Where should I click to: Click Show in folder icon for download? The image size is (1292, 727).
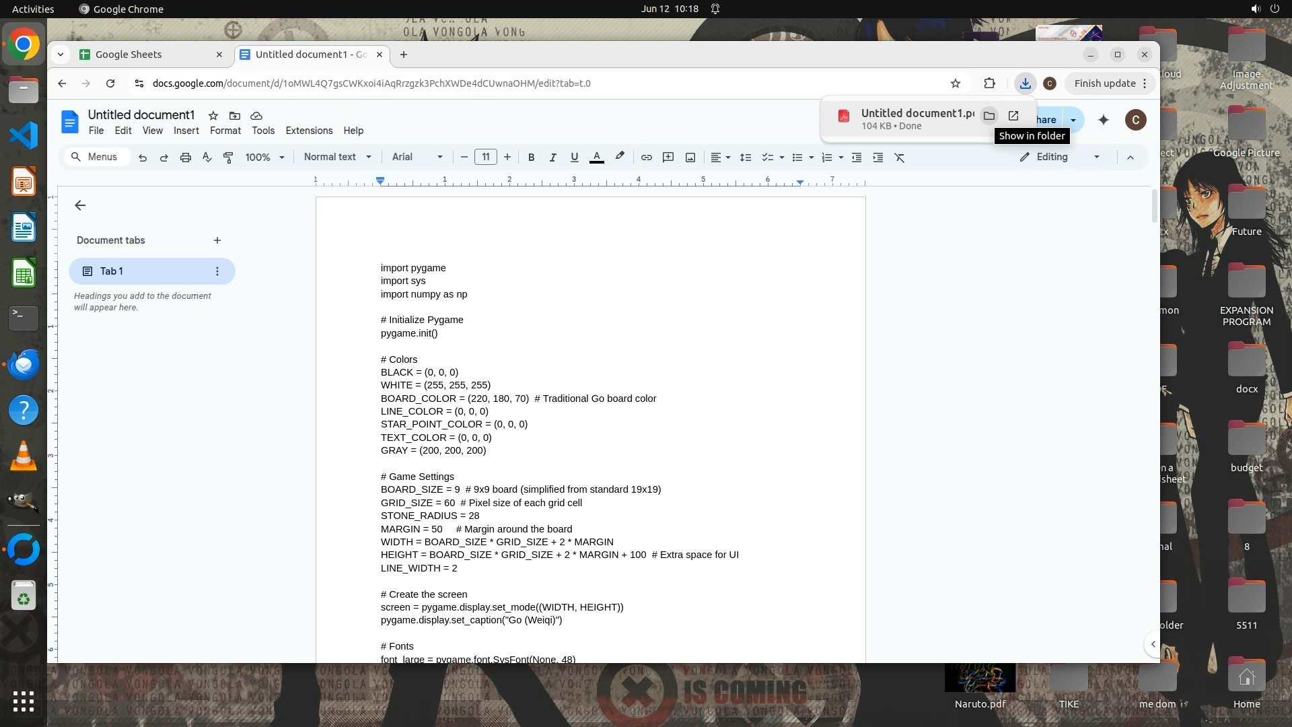[989, 116]
